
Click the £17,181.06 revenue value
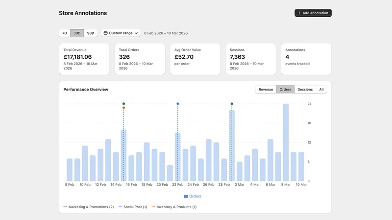[x=77, y=57]
